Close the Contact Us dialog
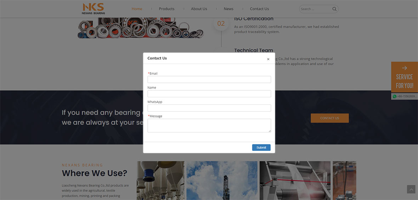This screenshot has height=200, width=418. click(x=268, y=59)
